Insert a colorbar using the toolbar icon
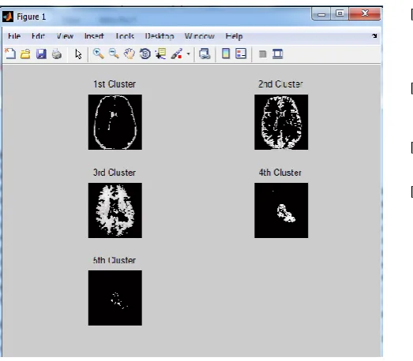Viewport: 413px width, 361px height. pyautogui.click(x=226, y=54)
